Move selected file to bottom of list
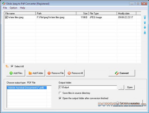 (x=145, y=32)
